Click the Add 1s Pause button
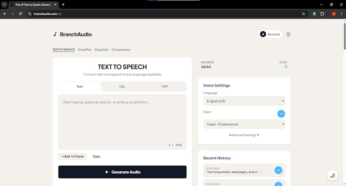 (x=73, y=157)
